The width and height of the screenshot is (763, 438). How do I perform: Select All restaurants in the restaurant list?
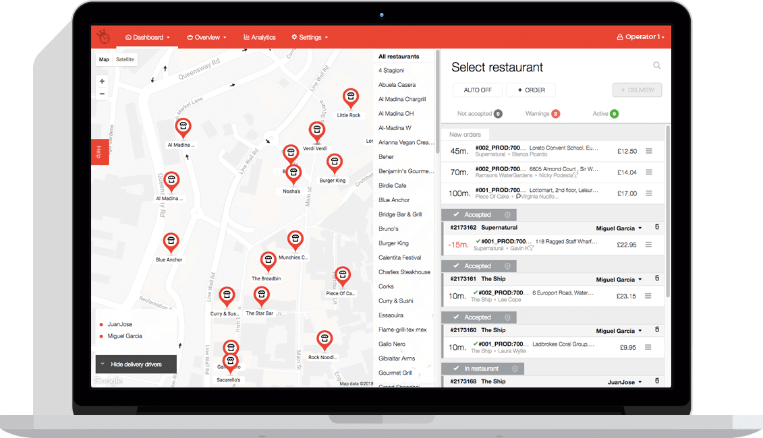[x=399, y=57]
